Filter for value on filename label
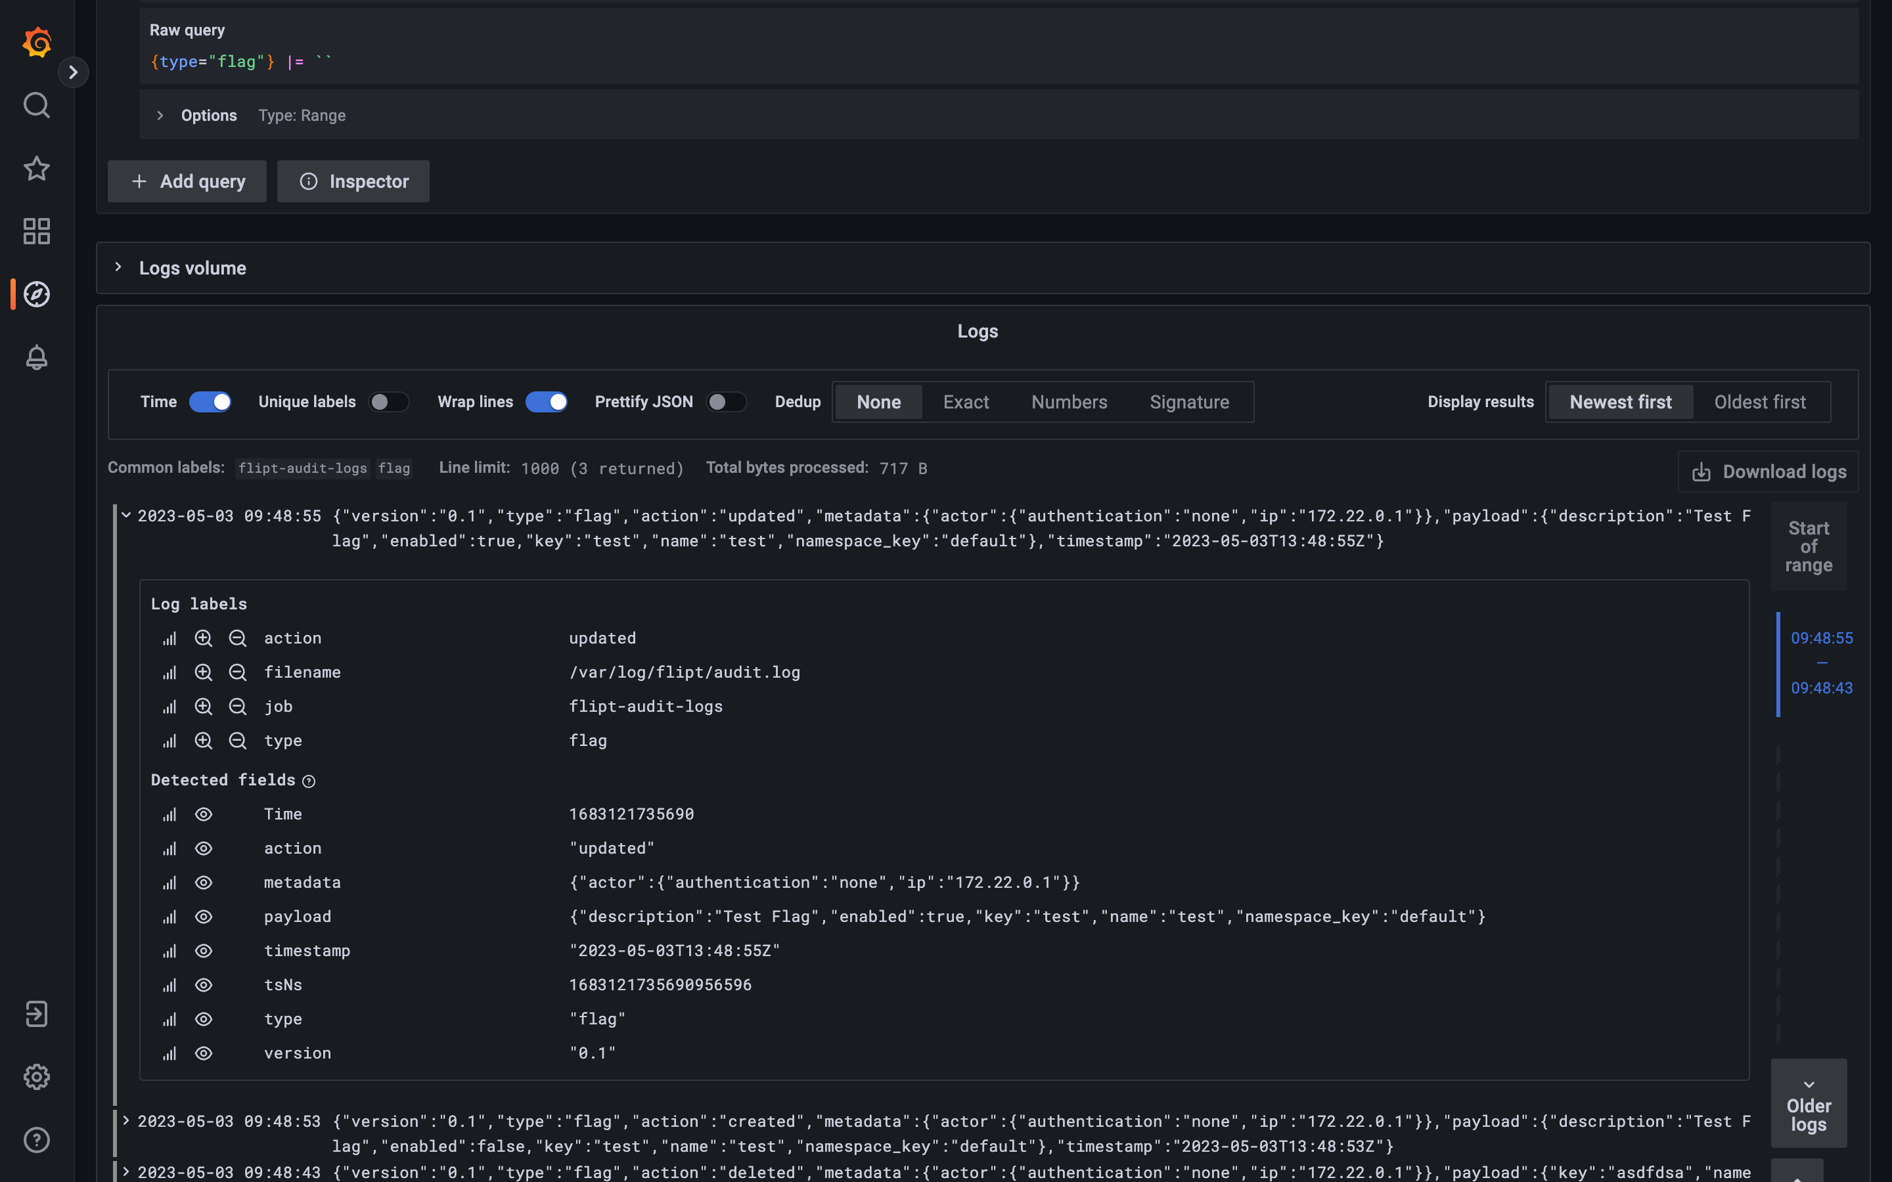 coord(203,673)
